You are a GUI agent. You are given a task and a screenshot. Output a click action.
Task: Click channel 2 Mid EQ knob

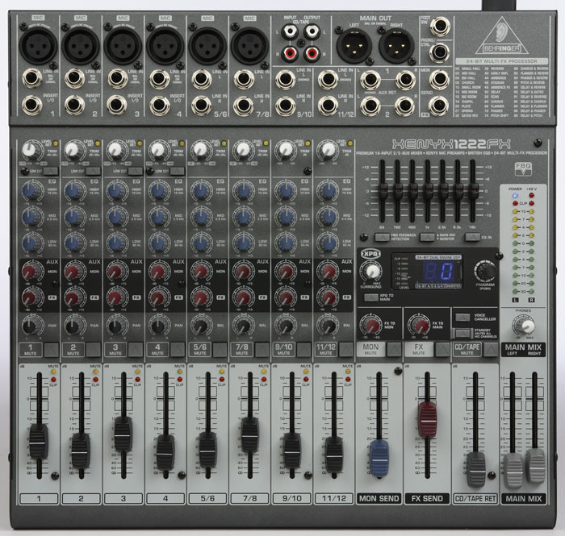[73, 218]
